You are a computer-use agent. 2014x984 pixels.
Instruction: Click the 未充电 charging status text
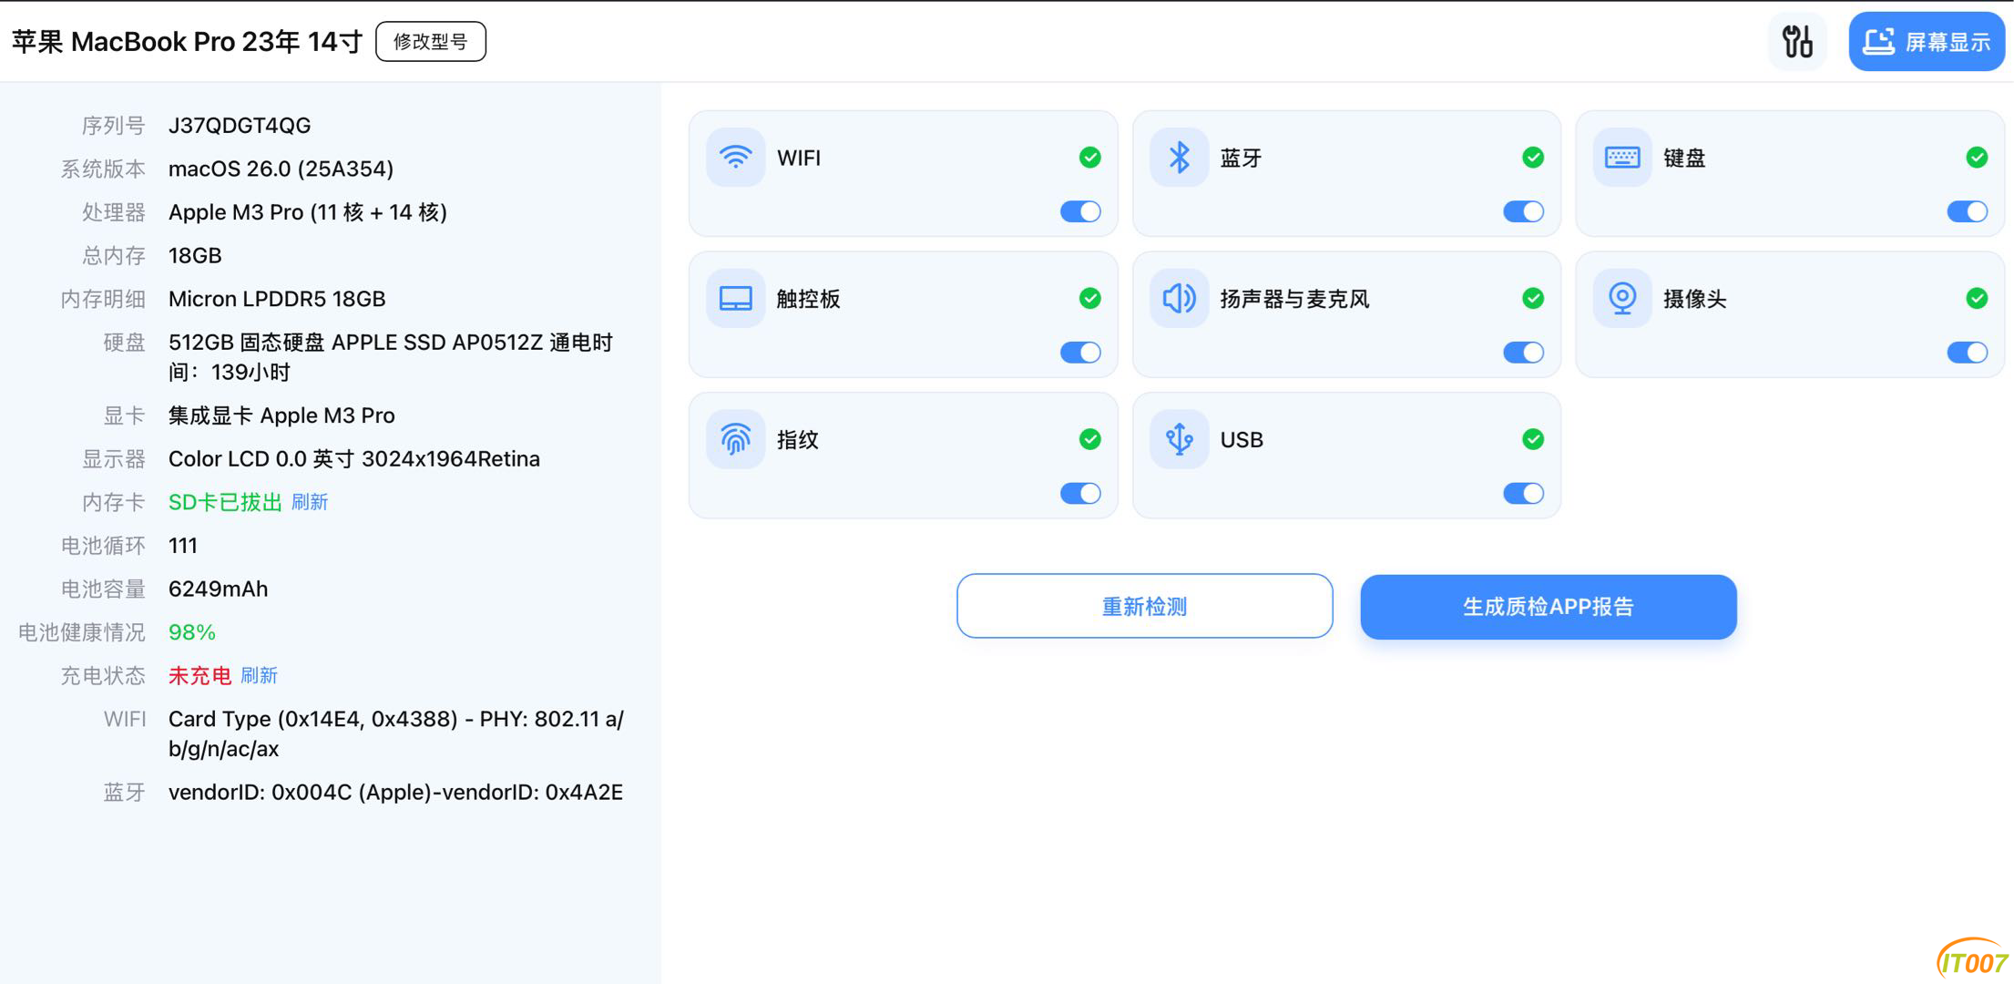pyautogui.click(x=199, y=676)
